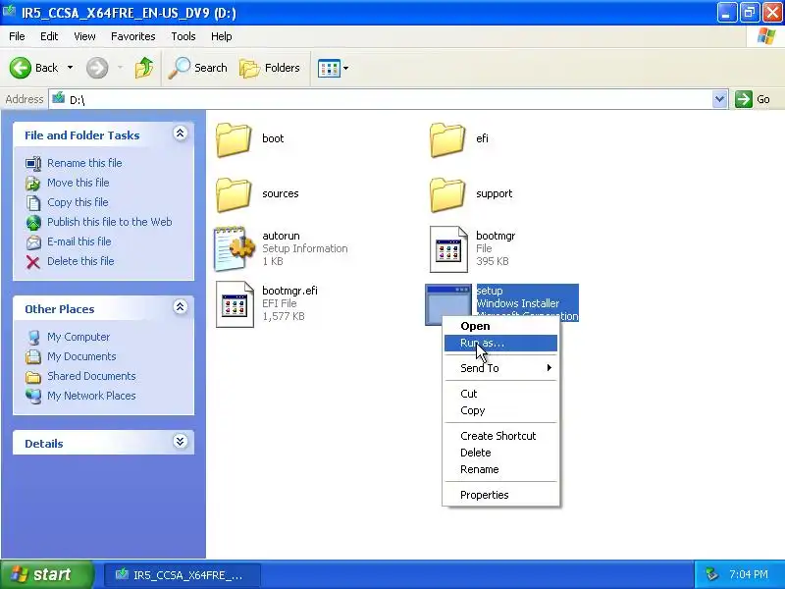Open My Documents in Other Places
785x589 pixels.
tap(81, 356)
